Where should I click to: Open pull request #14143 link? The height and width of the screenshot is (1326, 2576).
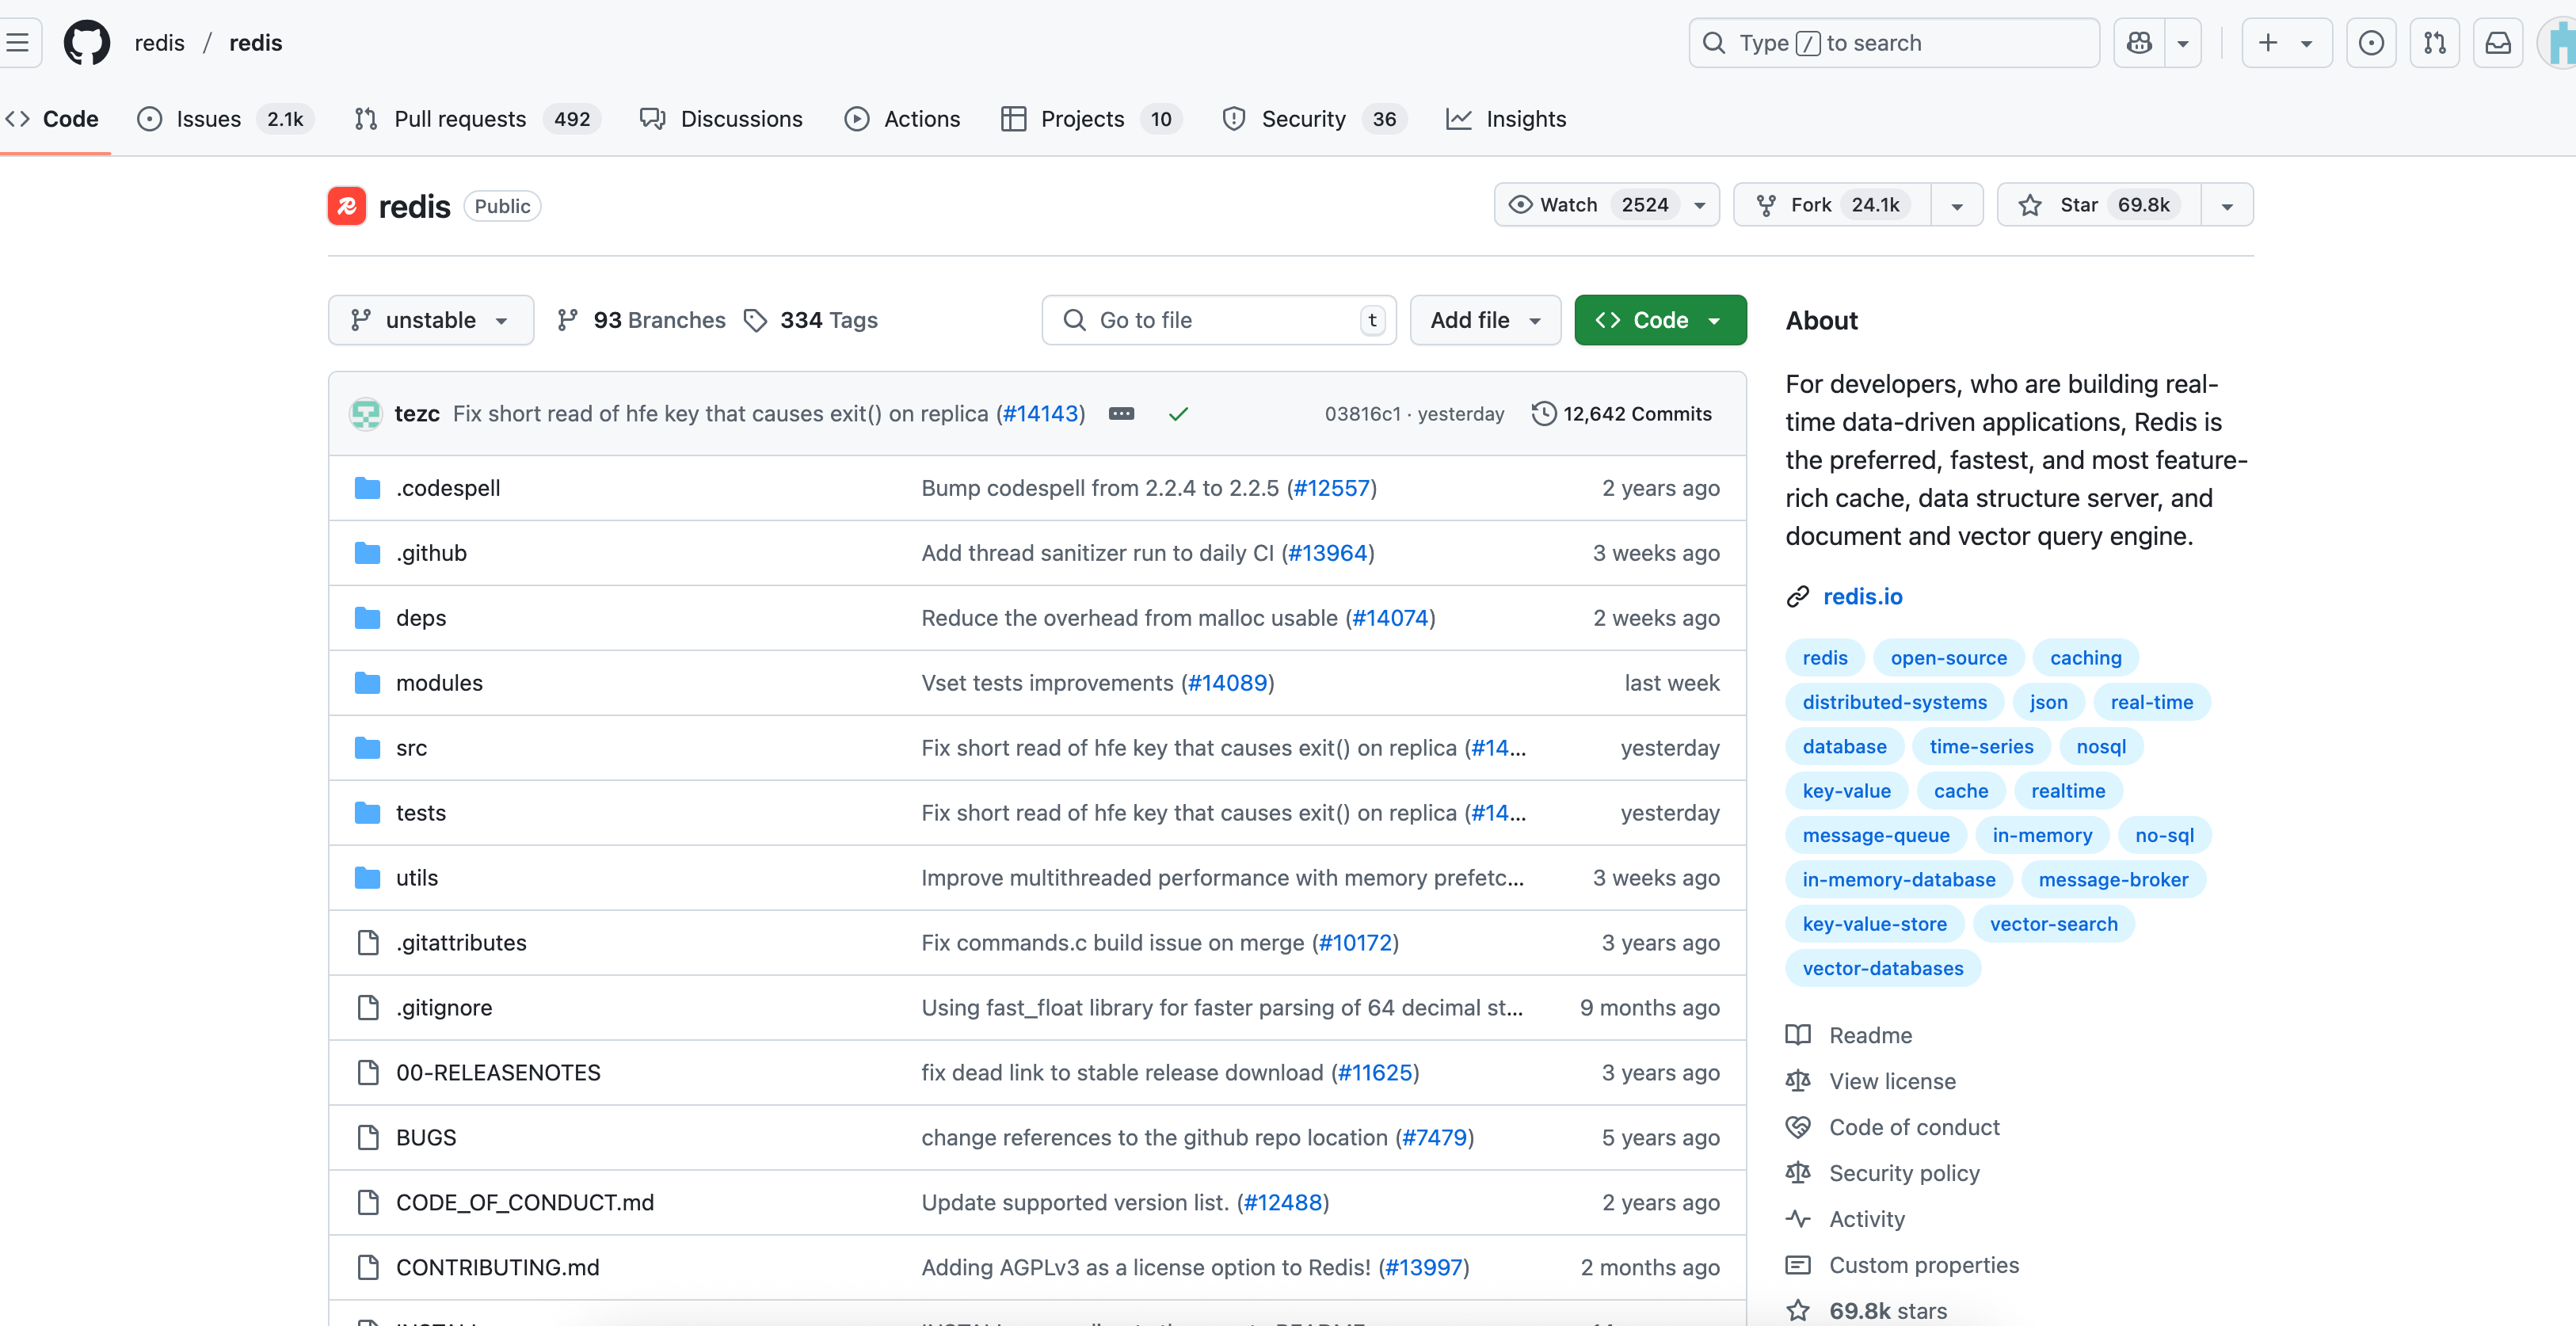(x=1041, y=414)
